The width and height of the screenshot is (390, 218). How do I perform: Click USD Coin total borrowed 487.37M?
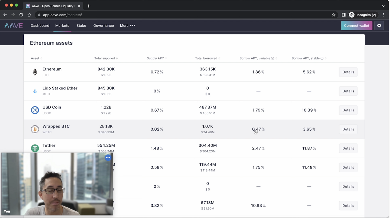point(208,107)
